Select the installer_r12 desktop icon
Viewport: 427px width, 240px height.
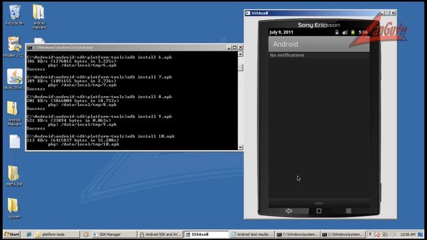[x=14, y=47]
